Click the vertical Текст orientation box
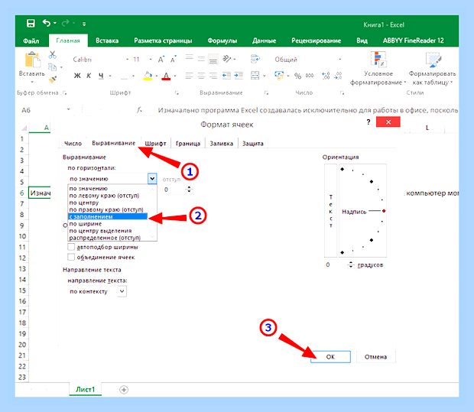This screenshot has width=474, height=412. click(x=331, y=211)
